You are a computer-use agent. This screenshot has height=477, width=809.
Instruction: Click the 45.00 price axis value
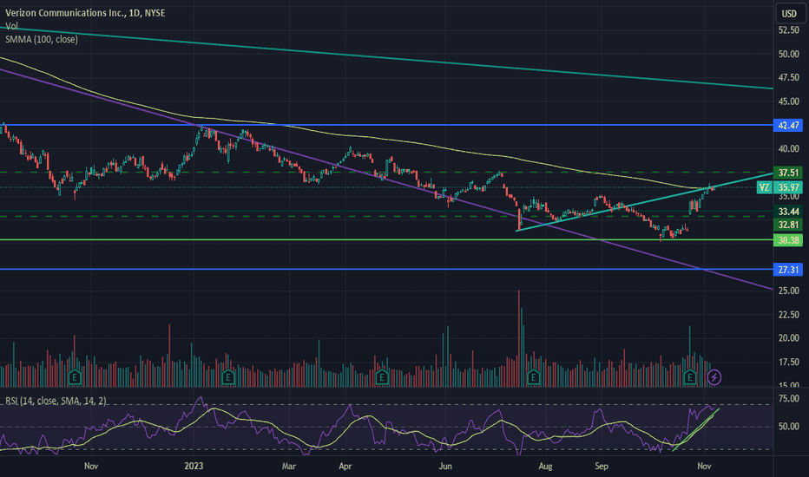[789, 101]
